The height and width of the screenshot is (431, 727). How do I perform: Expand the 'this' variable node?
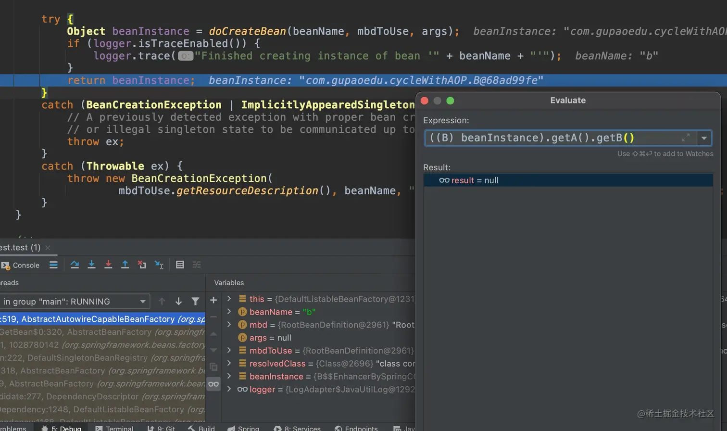[229, 299]
